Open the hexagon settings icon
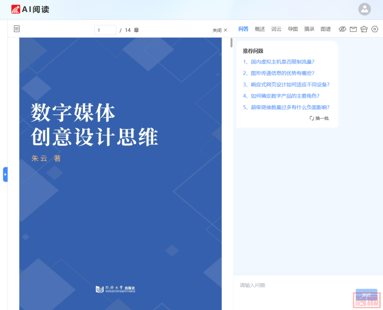This screenshot has height=310, width=383. 375,29
